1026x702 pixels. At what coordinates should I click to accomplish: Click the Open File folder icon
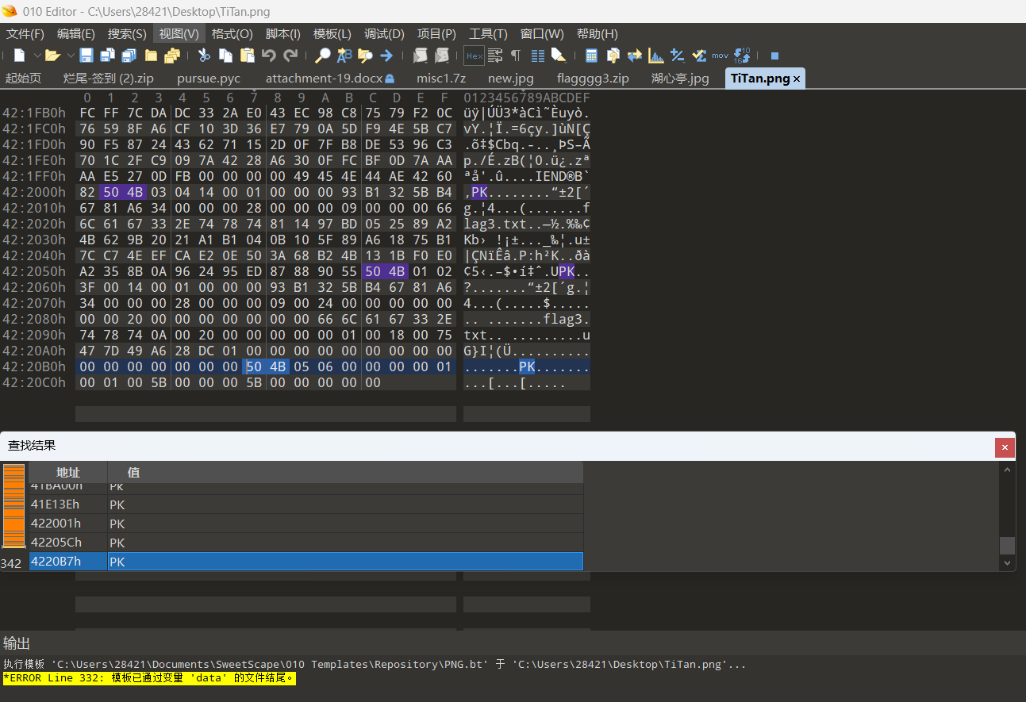point(52,56)
